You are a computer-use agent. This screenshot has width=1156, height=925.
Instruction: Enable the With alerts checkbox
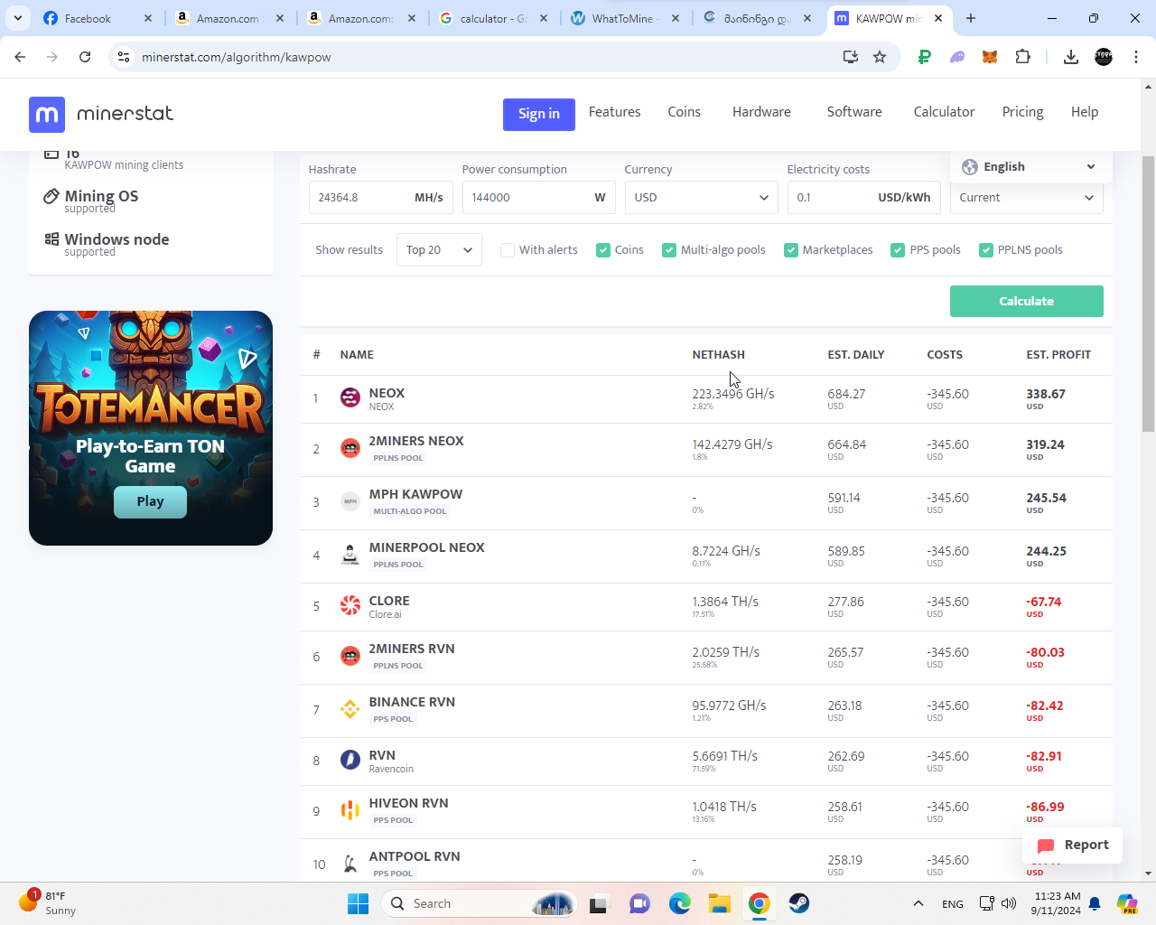[x=508, y=250]
